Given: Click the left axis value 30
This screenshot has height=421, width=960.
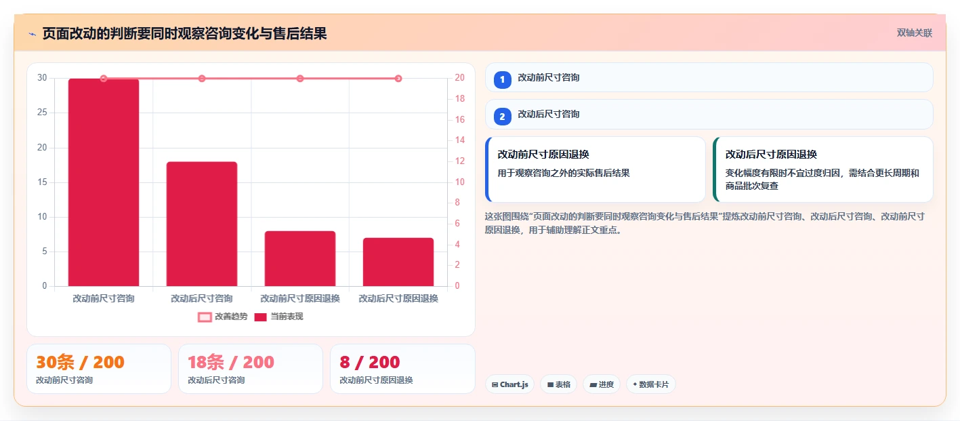Looking at the screenshot, I should (42, 78).
